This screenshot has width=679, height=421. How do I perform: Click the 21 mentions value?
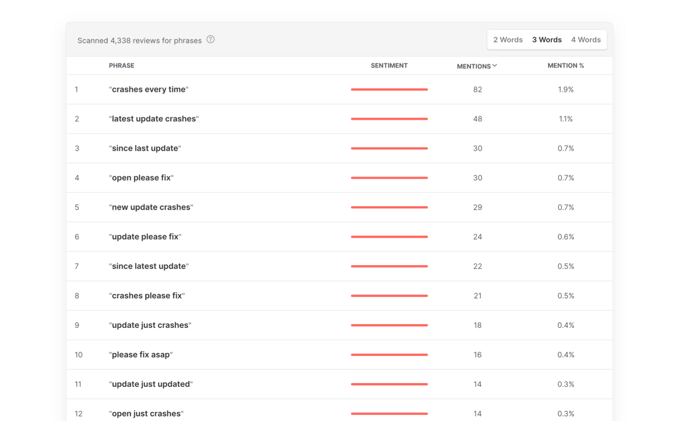pyautogui.click(x=477, y=296)
